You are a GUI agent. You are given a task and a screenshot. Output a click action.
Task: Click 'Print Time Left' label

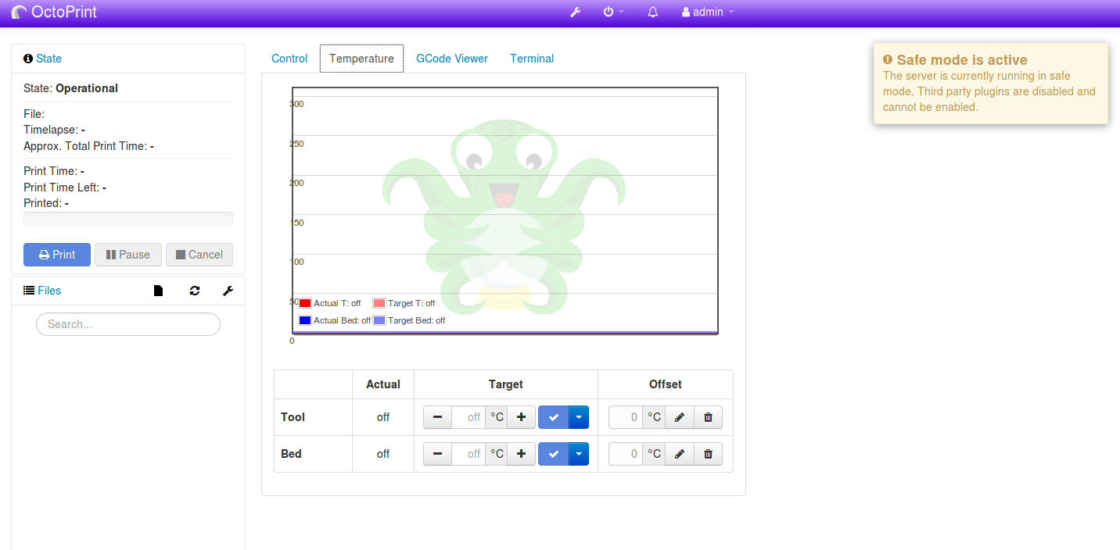coord(62,187)
